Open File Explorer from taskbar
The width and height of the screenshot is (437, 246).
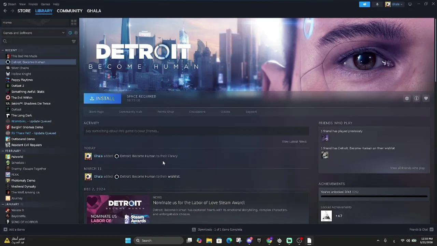pyautogui.click(x=209, y=241)
